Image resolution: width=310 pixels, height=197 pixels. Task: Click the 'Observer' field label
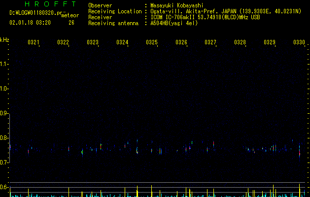(100, 5)
